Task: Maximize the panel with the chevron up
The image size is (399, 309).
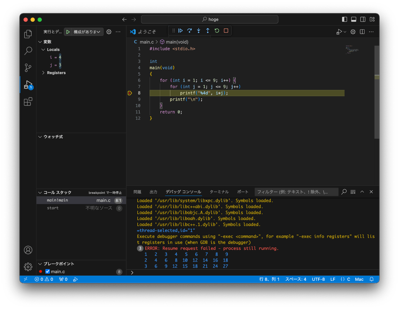Action: coord(362,192)
